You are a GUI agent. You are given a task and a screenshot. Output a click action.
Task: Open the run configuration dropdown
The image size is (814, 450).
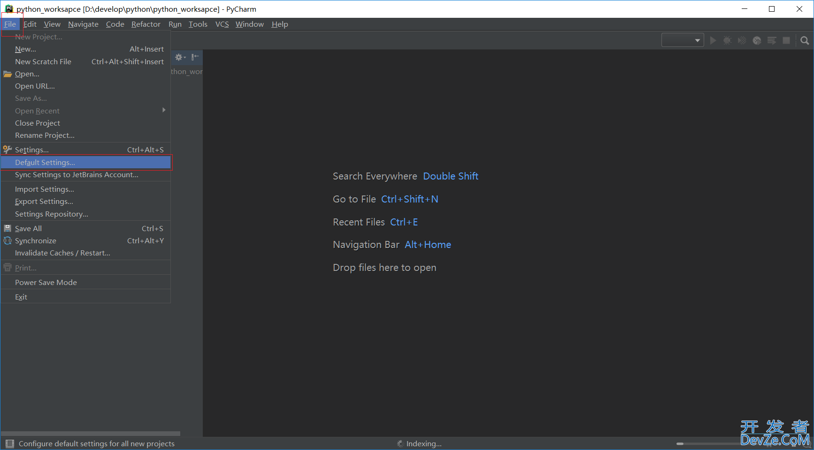pos(683,40)
